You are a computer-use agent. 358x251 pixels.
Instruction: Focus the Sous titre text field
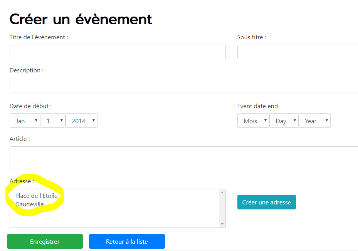298,52
